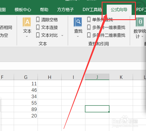Click the fill handle of the selected cell

pyautogui.click(x=109, y=112)
